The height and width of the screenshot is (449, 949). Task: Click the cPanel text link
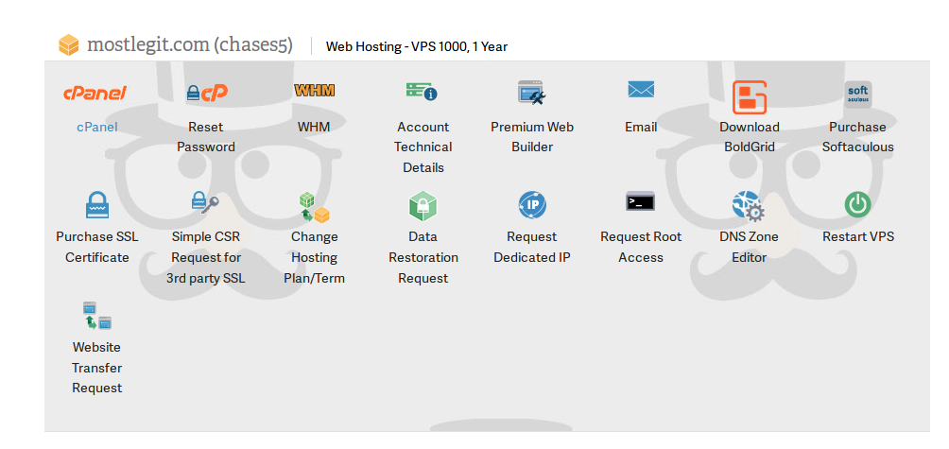point(97,127)
